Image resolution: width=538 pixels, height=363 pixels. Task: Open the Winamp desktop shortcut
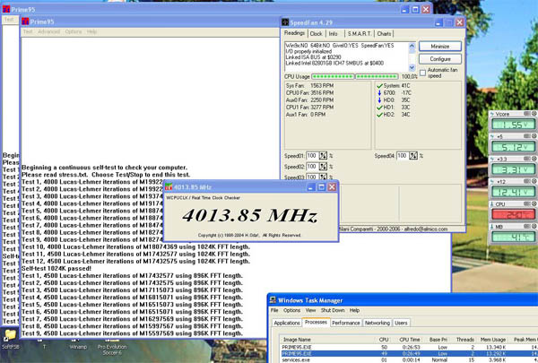click(78, 344)
